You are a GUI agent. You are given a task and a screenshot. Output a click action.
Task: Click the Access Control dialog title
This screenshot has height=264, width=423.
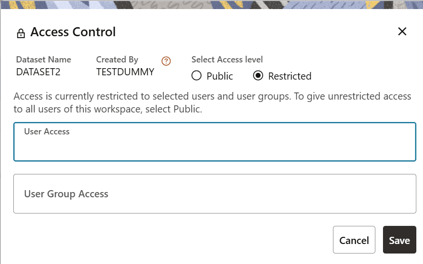point(73,32)
